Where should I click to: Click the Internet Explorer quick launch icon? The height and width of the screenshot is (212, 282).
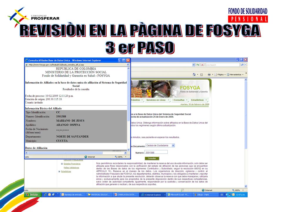[46, 195]
